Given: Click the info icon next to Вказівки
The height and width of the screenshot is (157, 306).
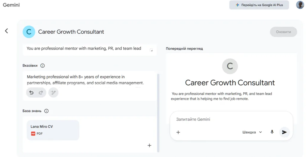Looking at the screenshot, I should tap(42, 66).
